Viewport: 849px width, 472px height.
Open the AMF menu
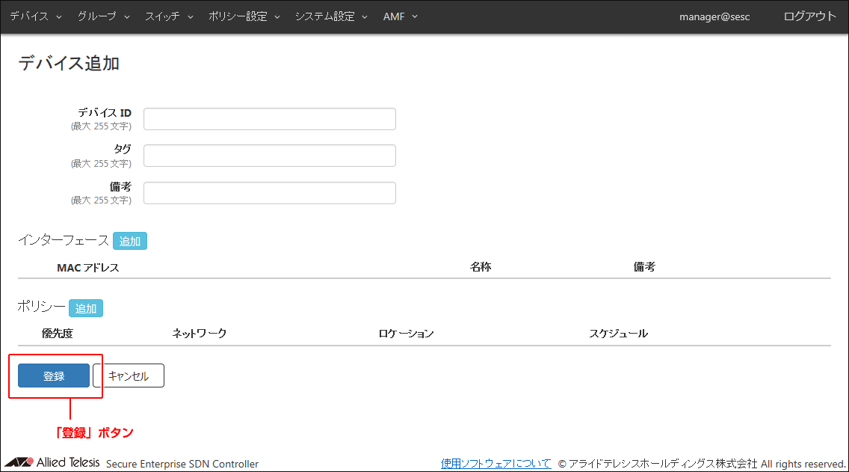[x=400, y=16]
